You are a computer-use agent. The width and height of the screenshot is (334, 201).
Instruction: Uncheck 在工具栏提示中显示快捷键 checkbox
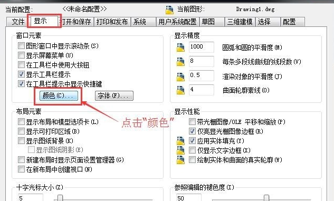click(21, 83)
